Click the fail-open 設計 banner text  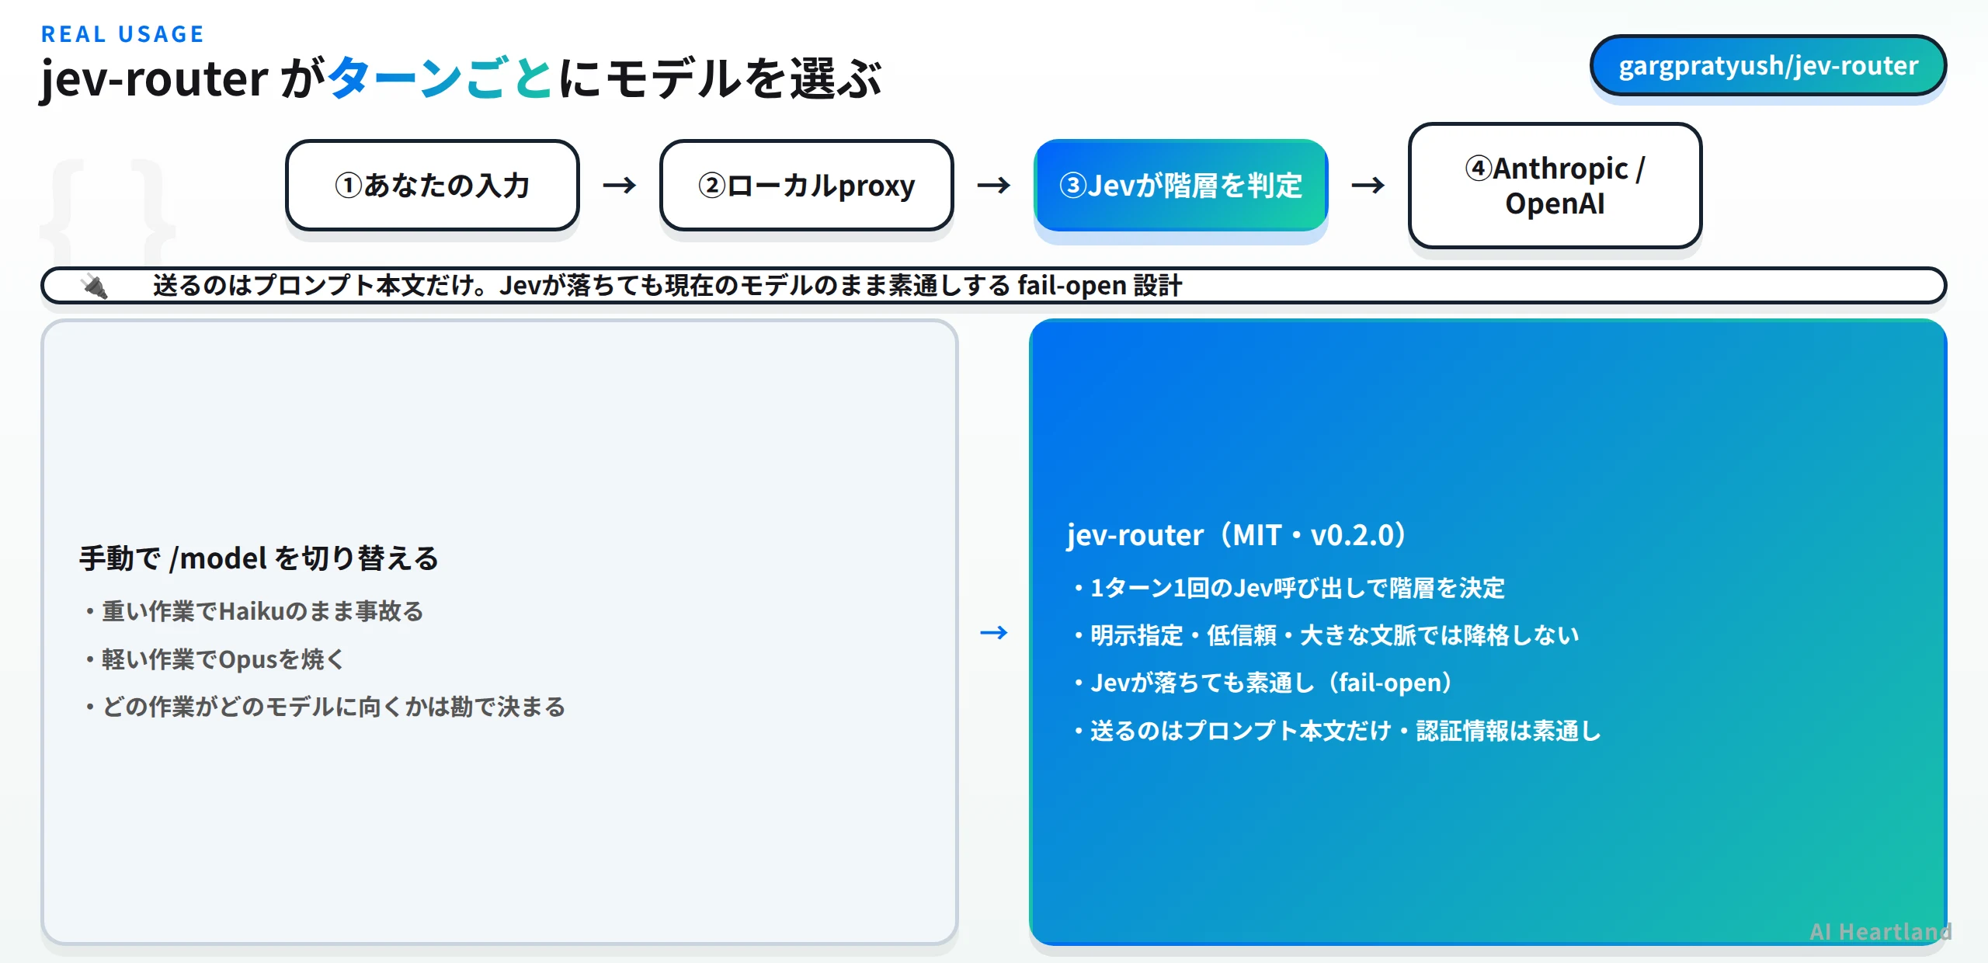(668, 286)
